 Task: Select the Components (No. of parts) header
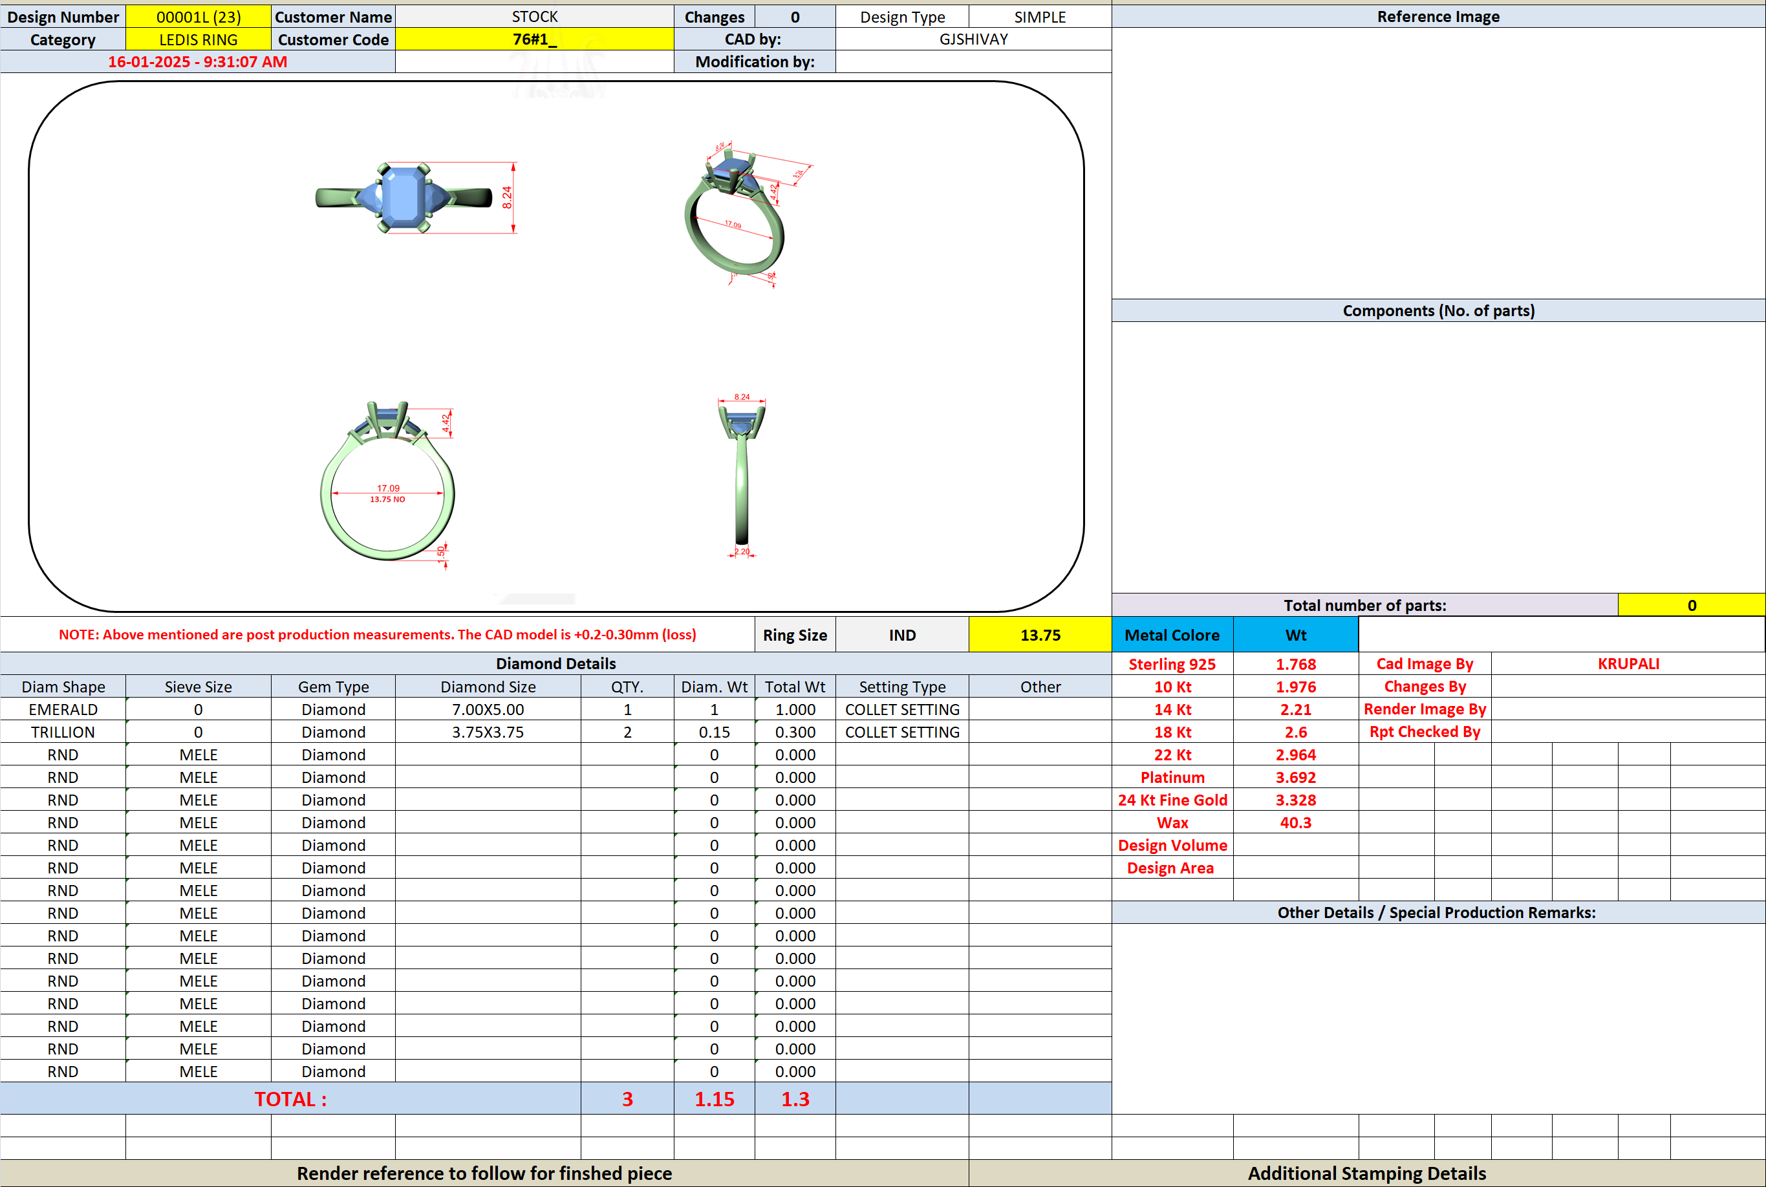click(x=1438, y=310)
